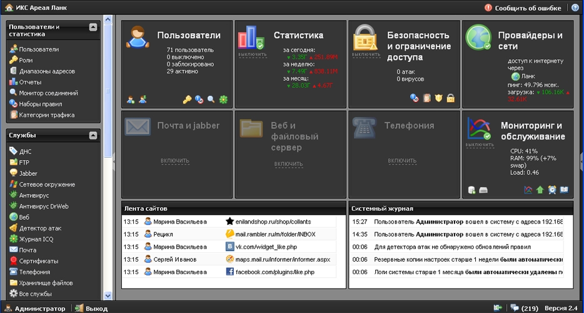Click the Пользователи tile user icon

[x=136, y=37]
